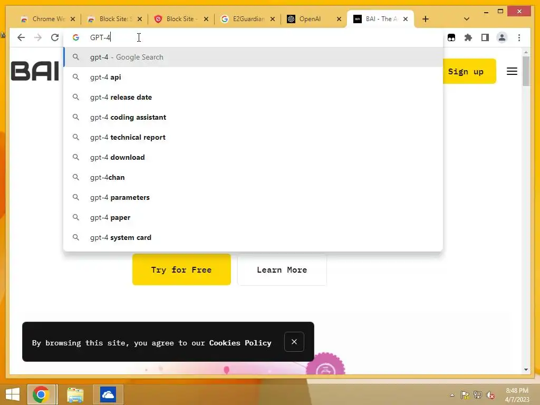This screenshot has width=540, height=405.
Task: Open File Explorer from taskbar
Action: tap(75, 394)
